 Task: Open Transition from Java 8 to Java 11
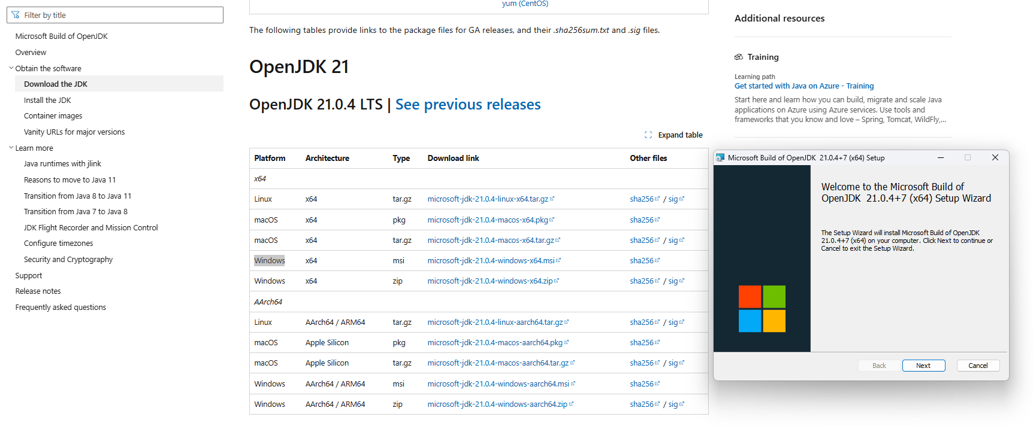(x=78, y=196)
